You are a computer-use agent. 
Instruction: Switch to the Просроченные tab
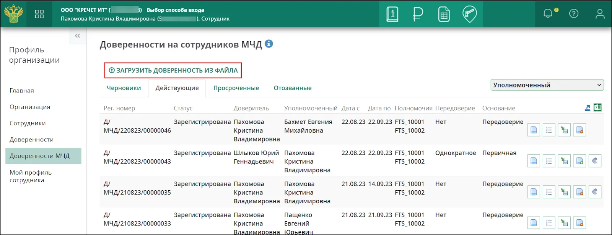click(236, 88)
